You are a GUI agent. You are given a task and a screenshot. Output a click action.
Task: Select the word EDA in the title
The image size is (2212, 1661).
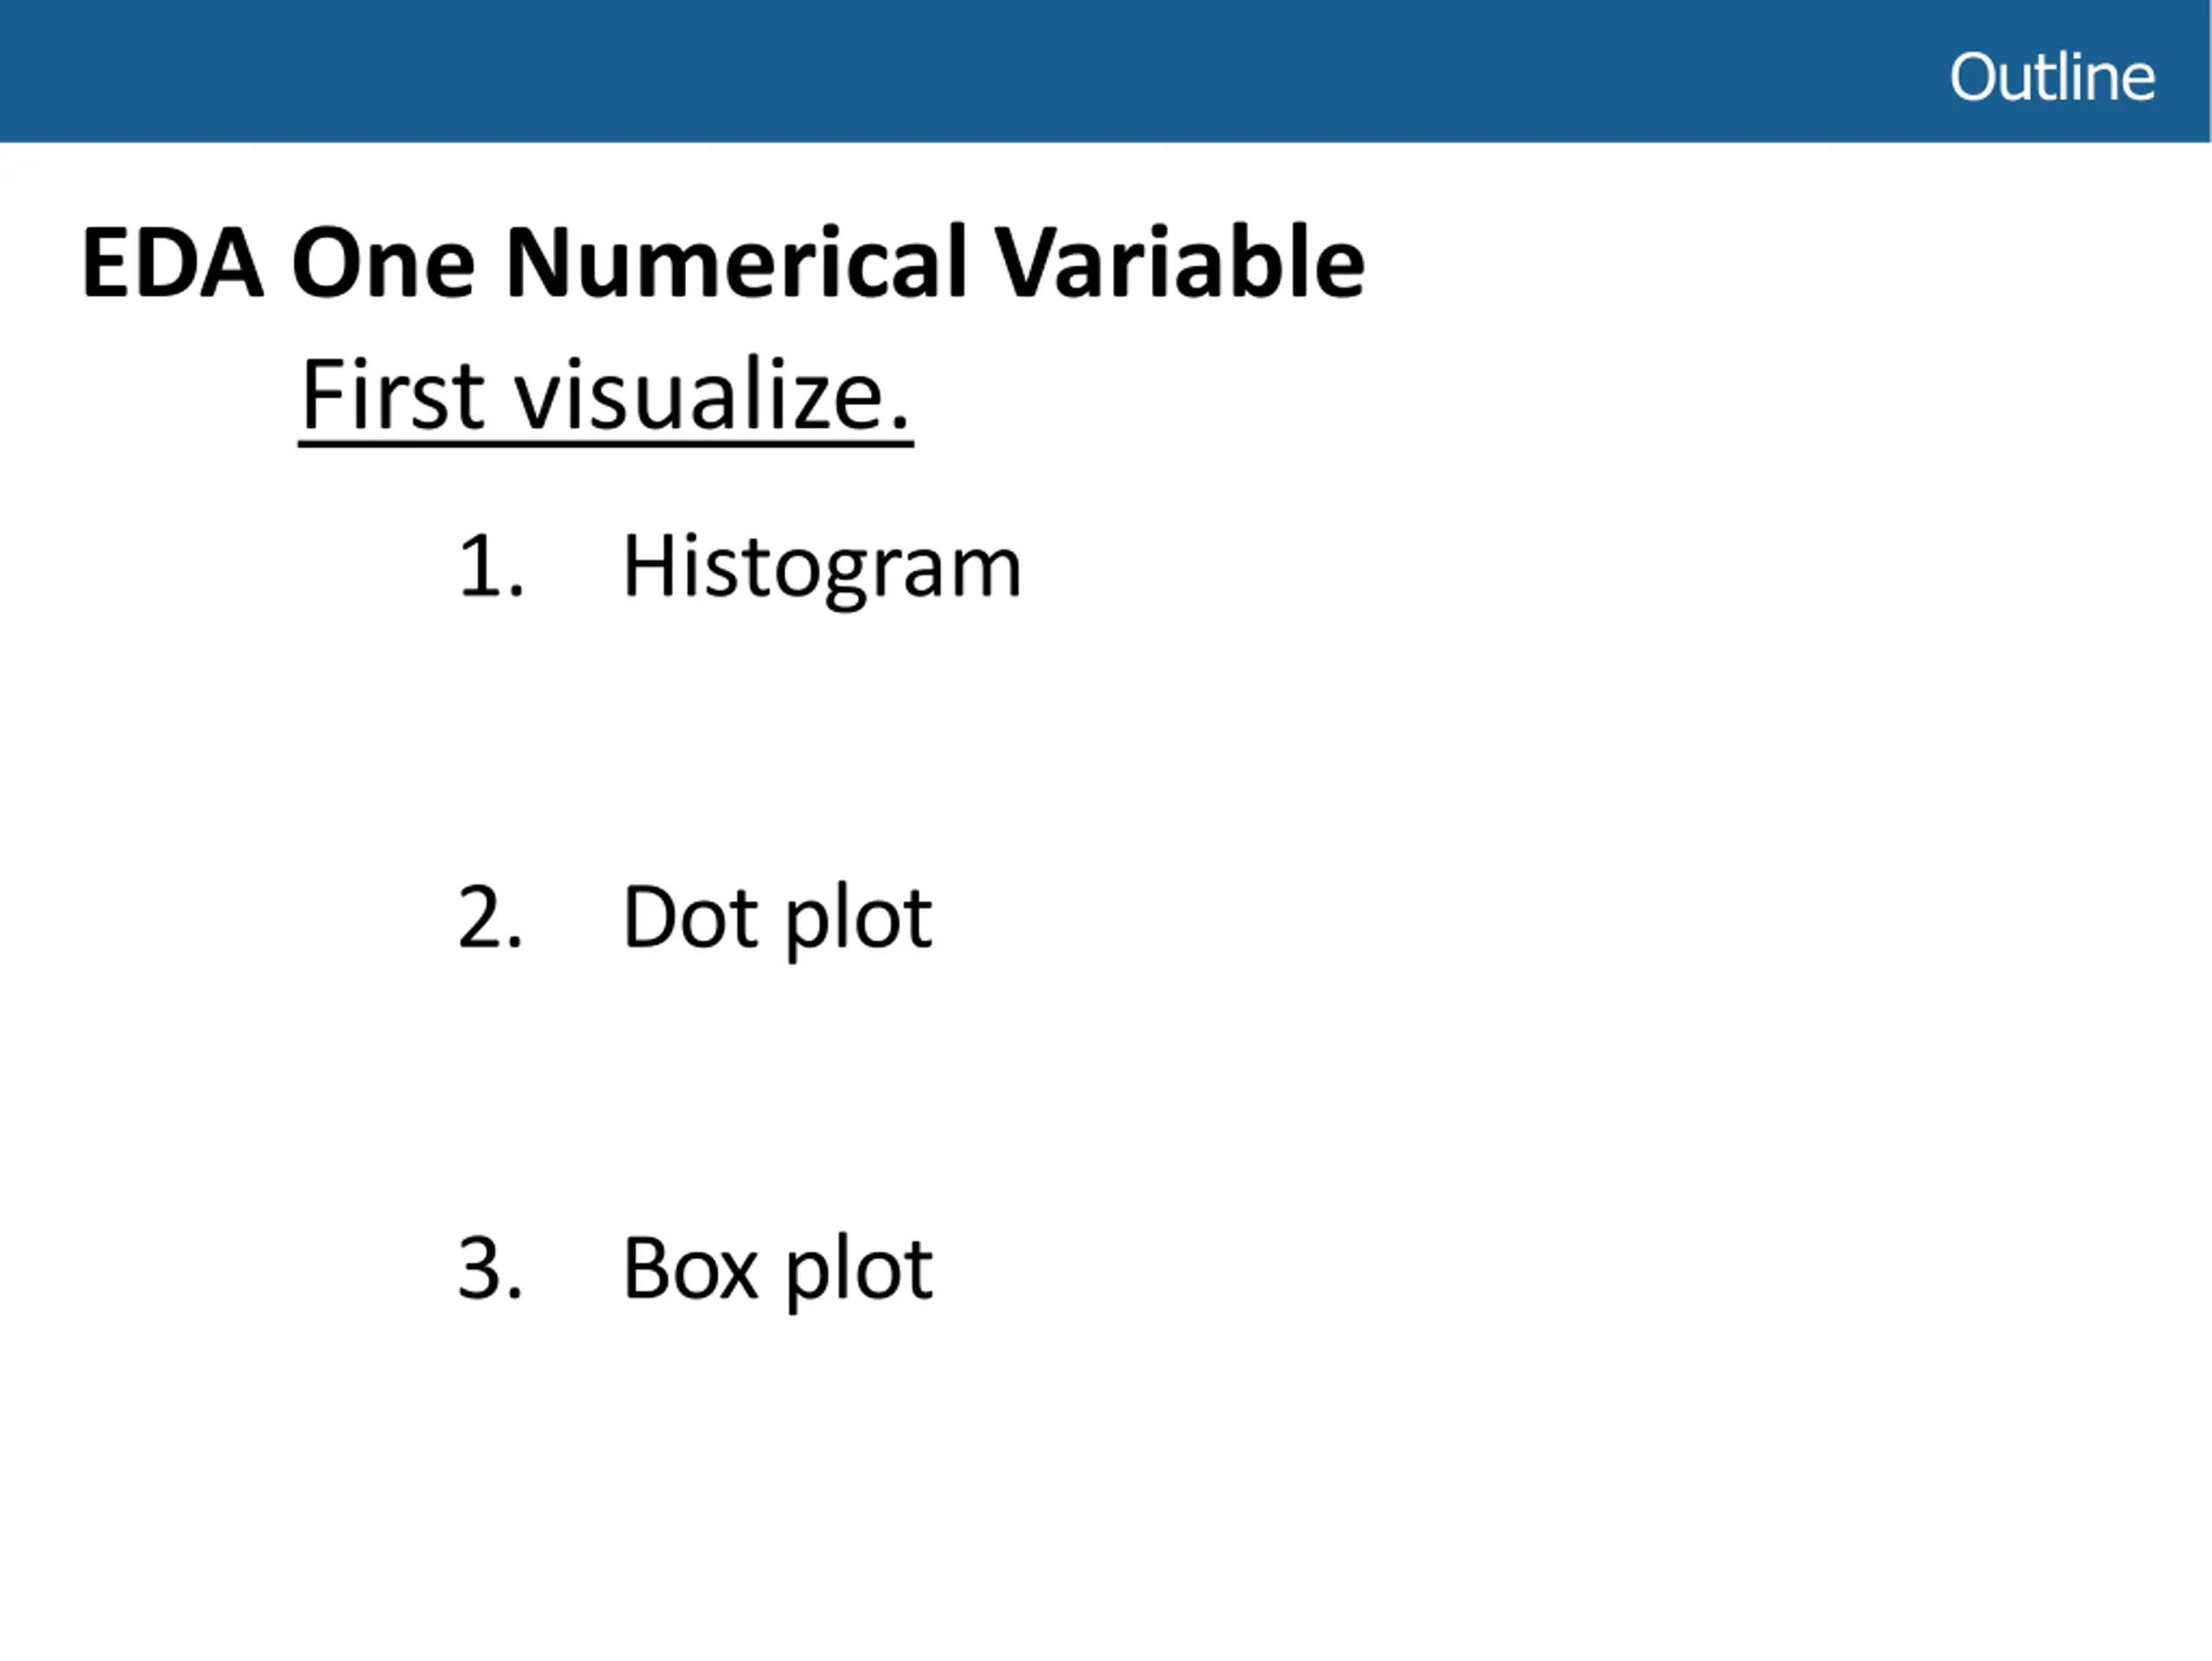(173, 263)
